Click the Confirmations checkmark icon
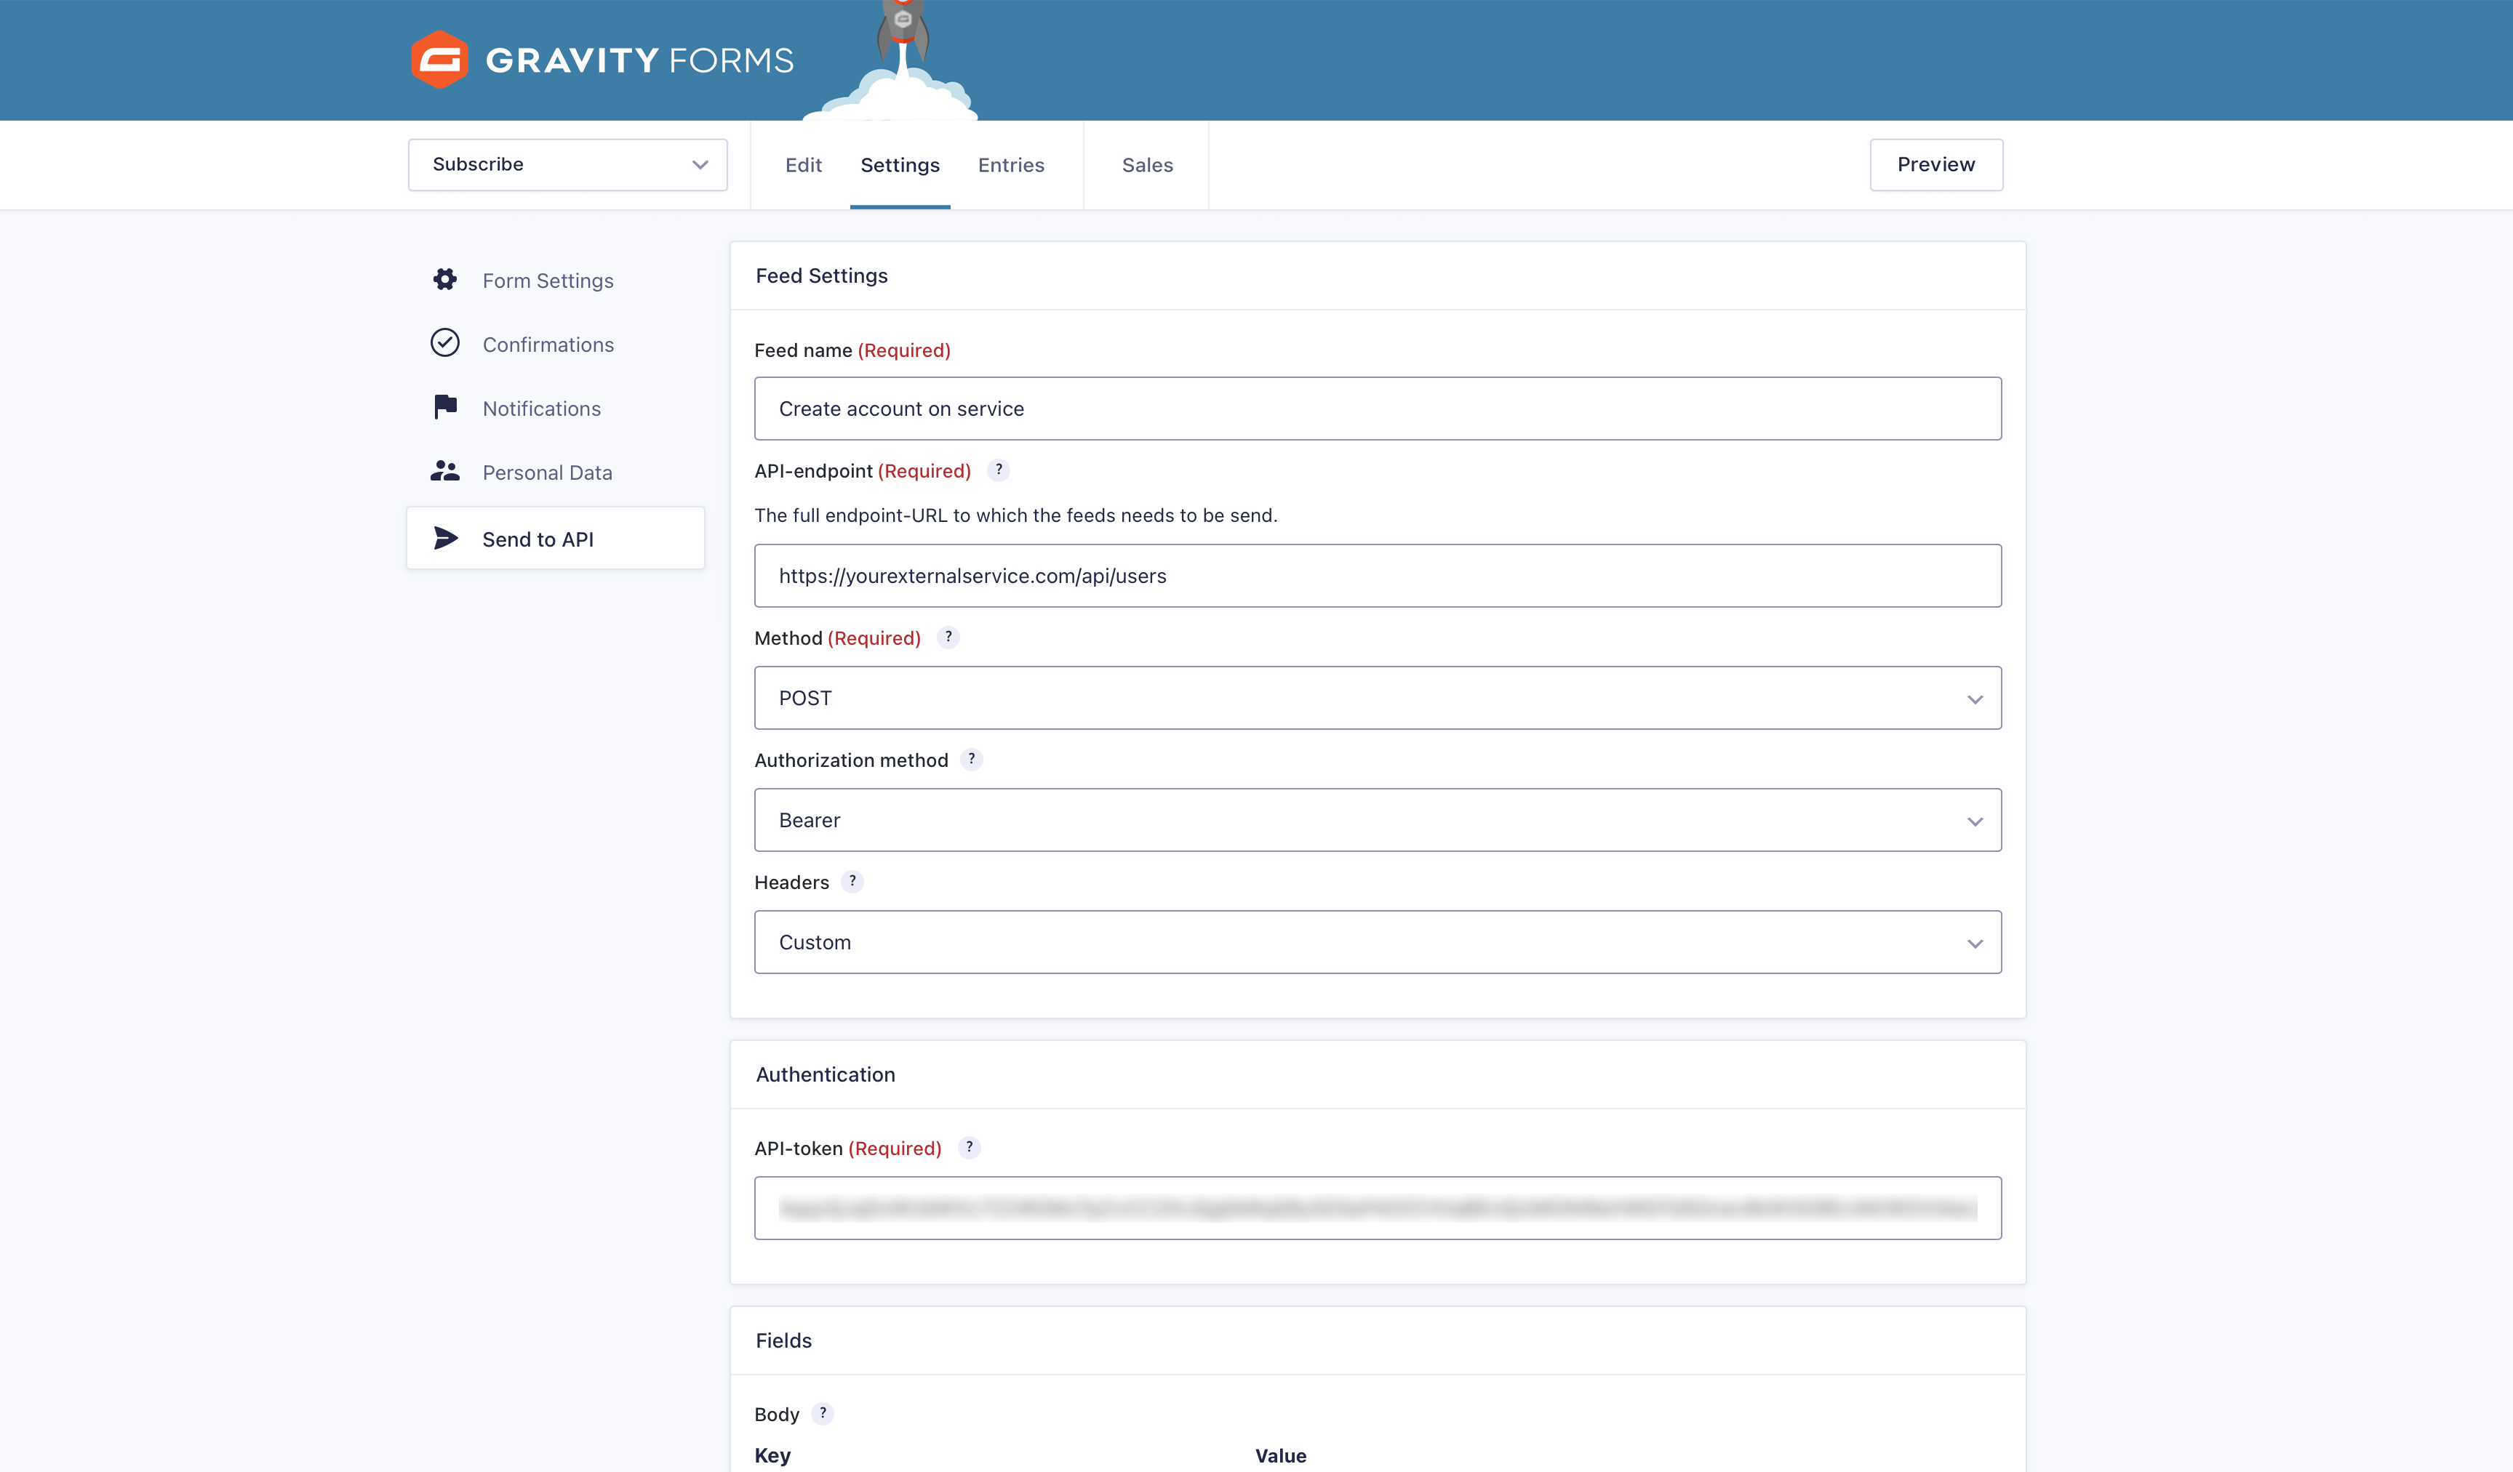 (444, 344)
